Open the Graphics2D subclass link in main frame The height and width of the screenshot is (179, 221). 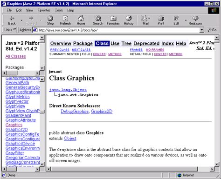click(x=102, y=112)
